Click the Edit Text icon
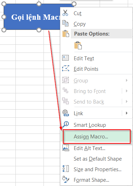This screenshot has height=186, width=133. (65, 58)
